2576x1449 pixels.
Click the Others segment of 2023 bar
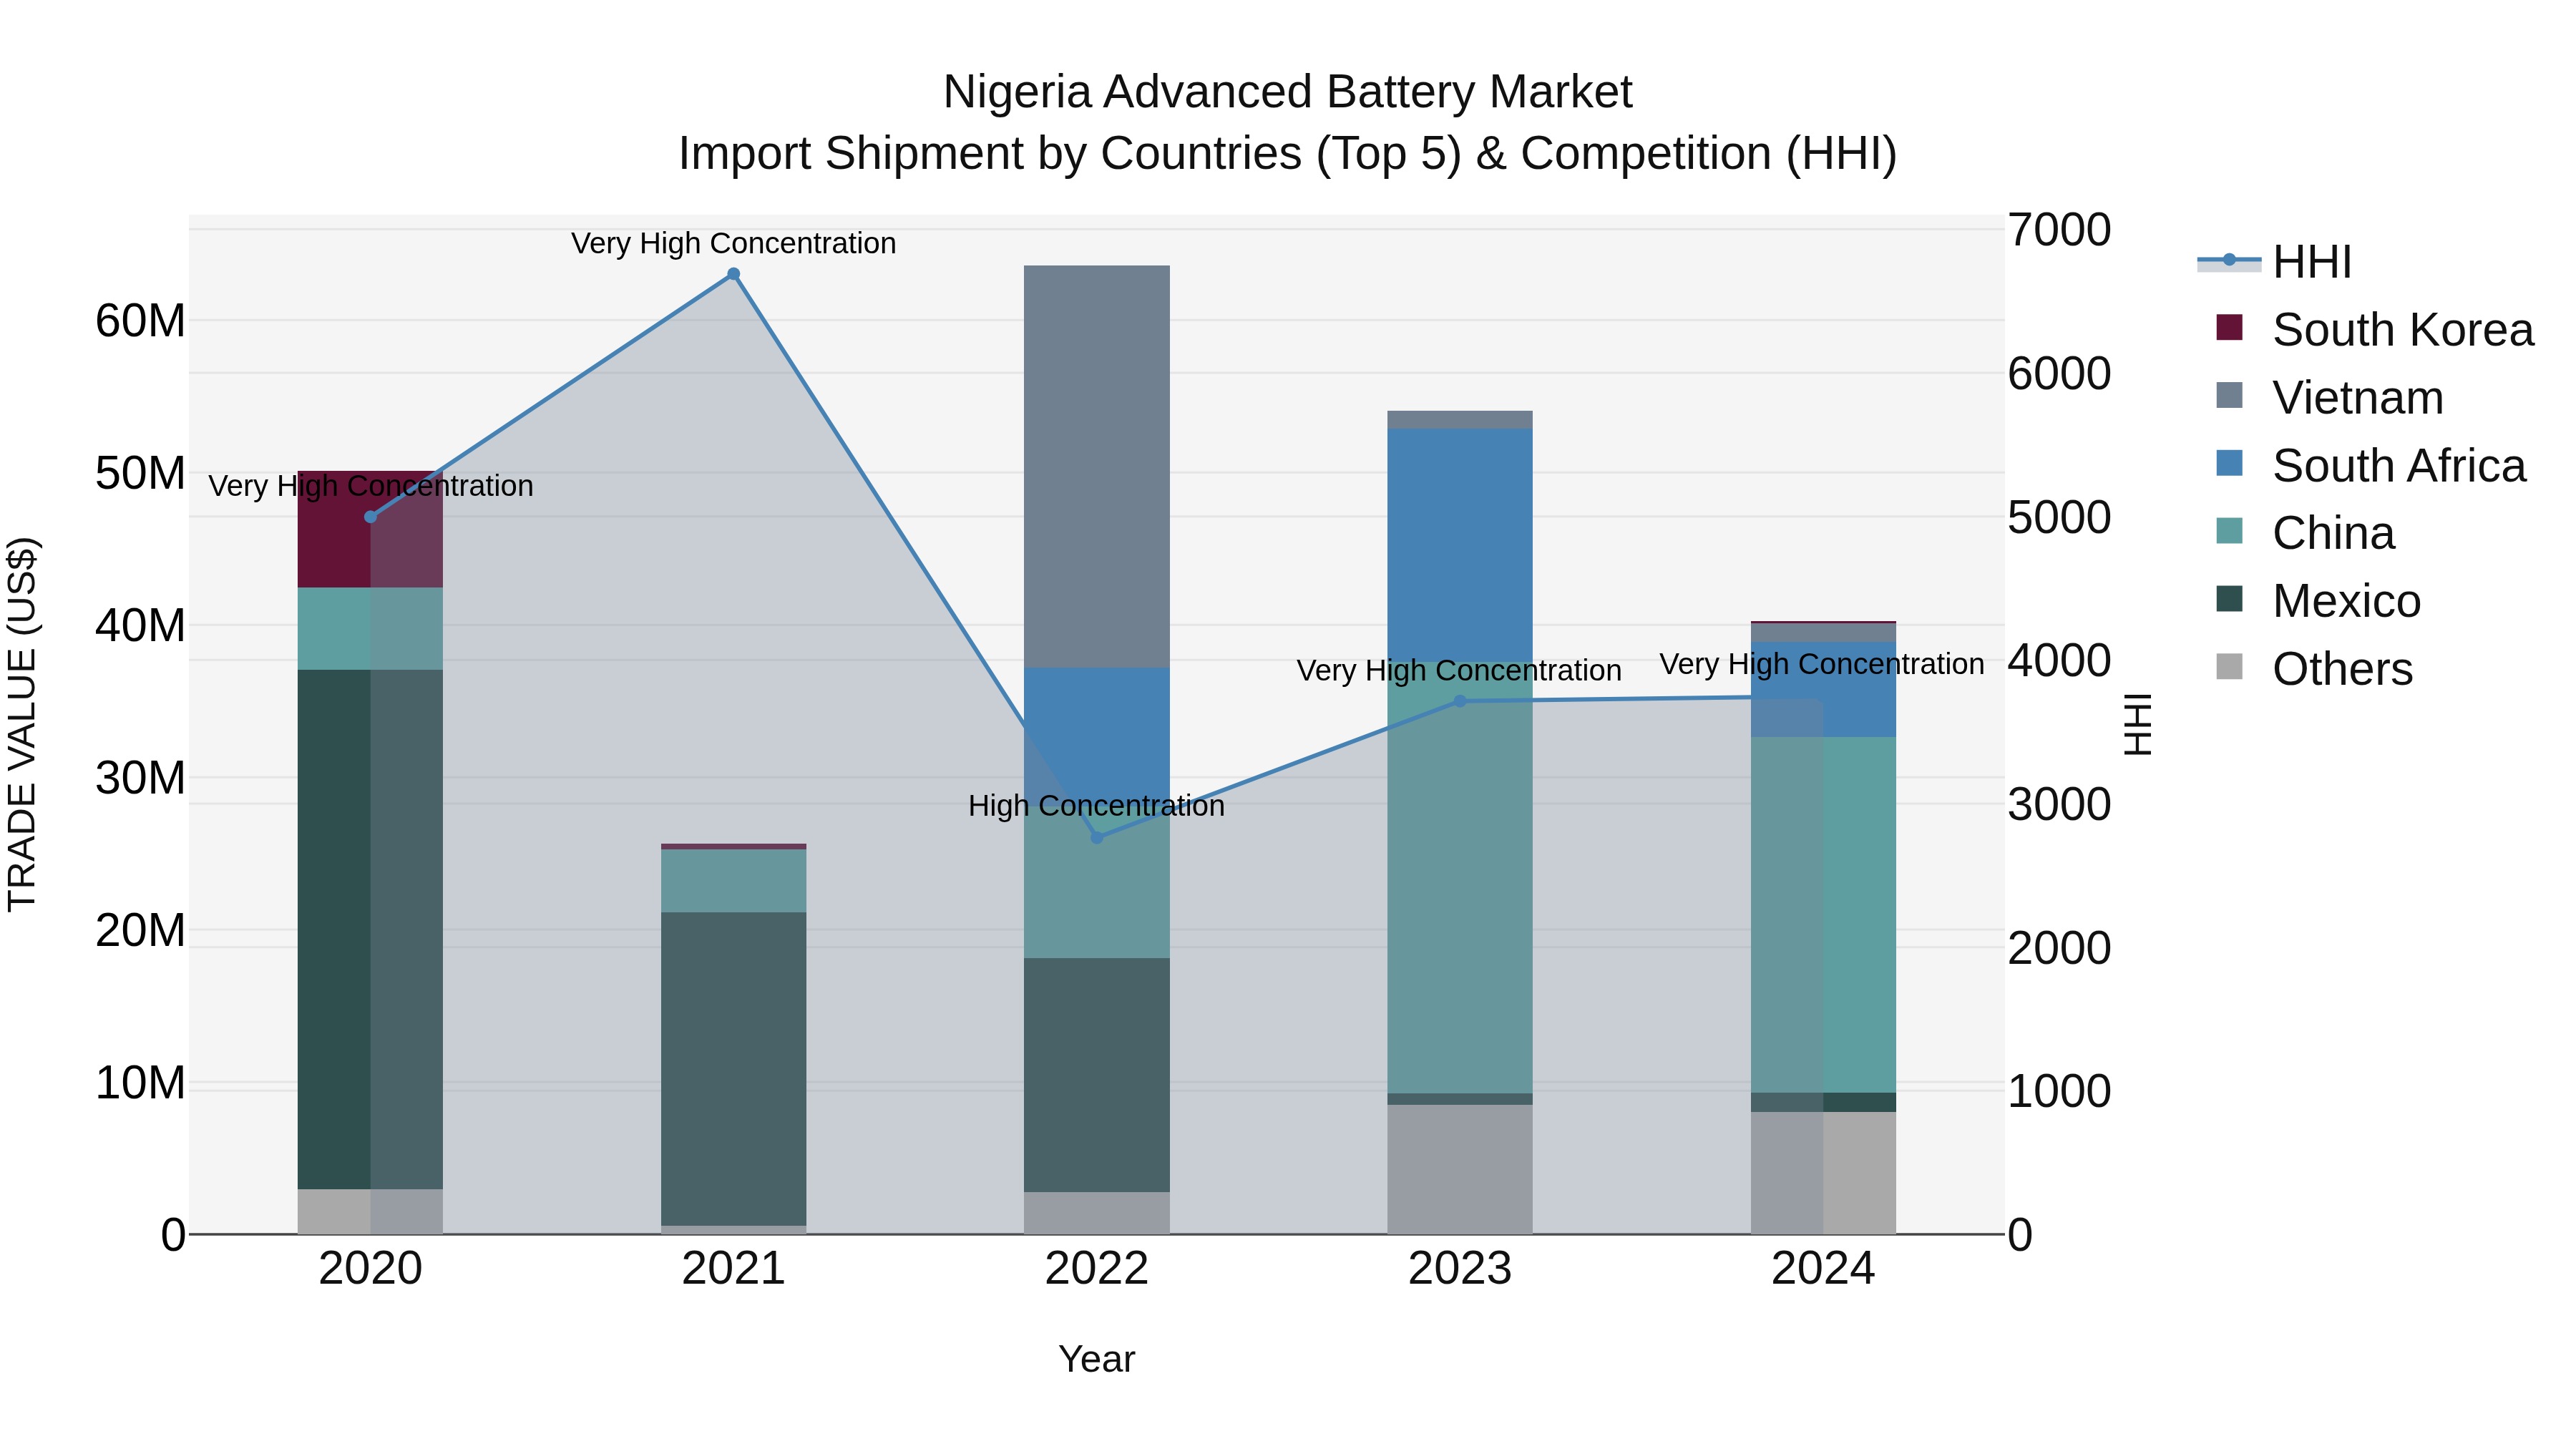point(1459,1169)
